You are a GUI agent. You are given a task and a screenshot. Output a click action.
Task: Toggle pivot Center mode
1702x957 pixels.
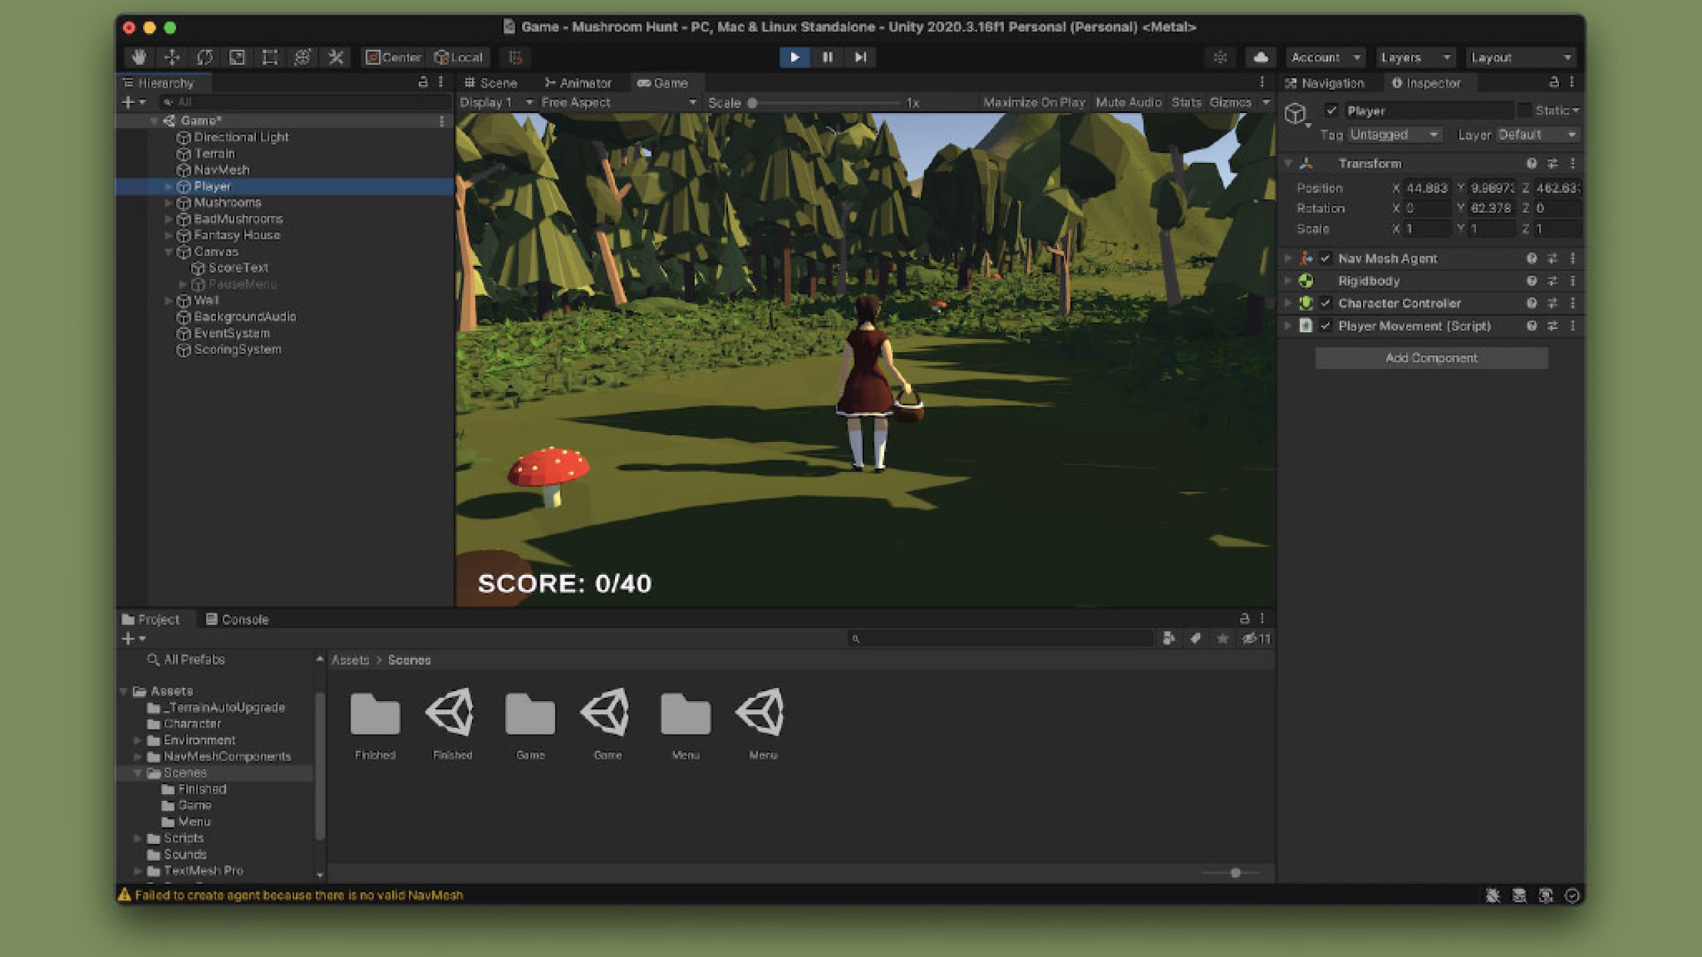click(393, 57)
